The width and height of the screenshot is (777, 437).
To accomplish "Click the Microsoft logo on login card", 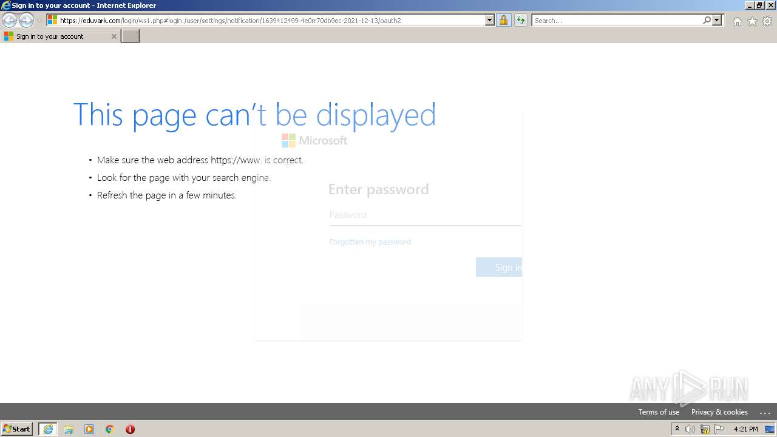I will point(314,140).
